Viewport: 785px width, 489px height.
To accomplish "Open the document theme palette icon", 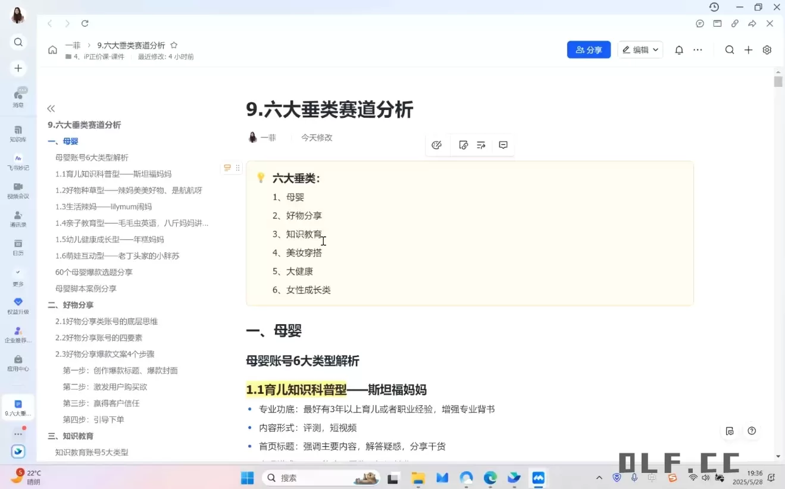I will click(437, 145).
